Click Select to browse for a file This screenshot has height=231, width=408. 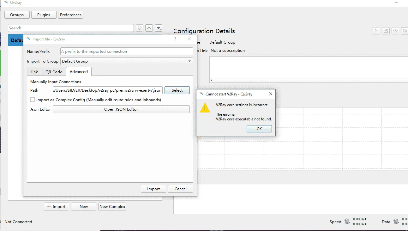pos(177,90)
